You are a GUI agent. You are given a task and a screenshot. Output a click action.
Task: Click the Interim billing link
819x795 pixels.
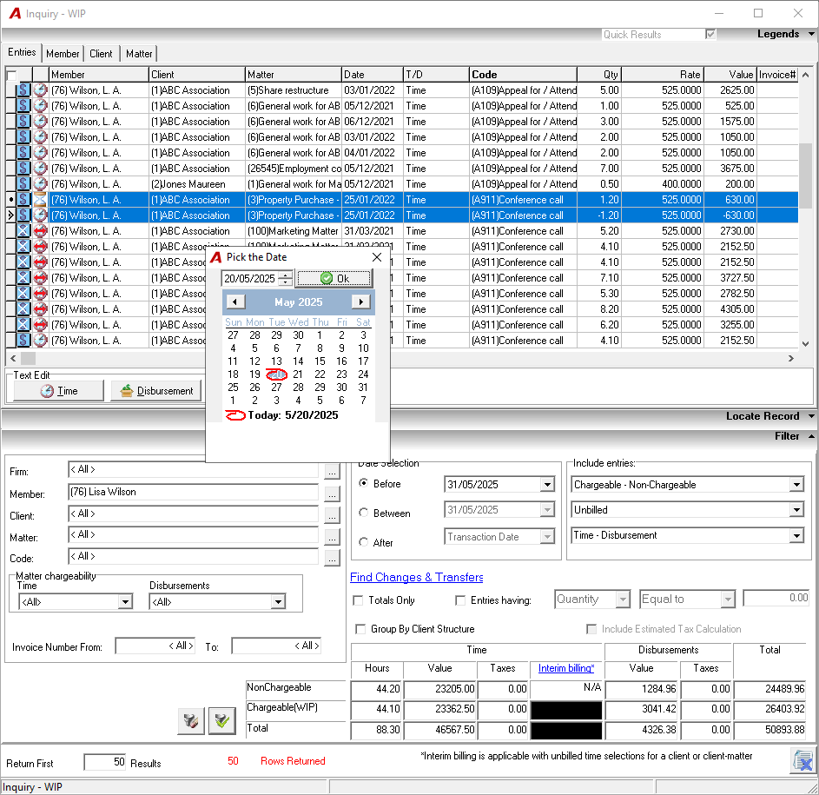click(566, 668)
